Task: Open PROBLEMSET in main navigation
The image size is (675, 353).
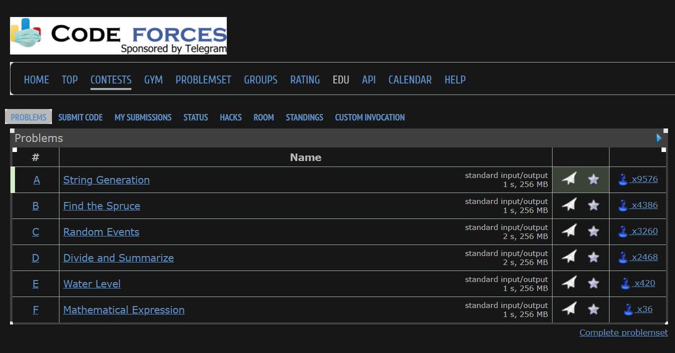Action: 204,80
